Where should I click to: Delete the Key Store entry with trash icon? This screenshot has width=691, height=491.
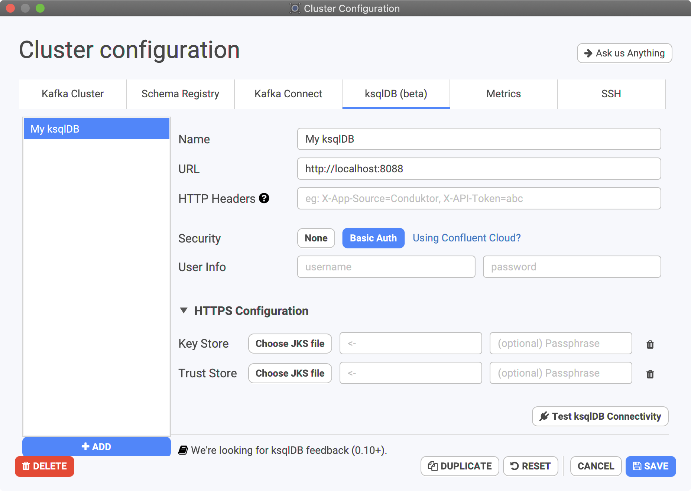(x=650, y=344)
